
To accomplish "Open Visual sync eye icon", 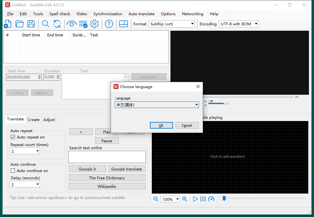I will pyautogui.click(x=72, y=24).
